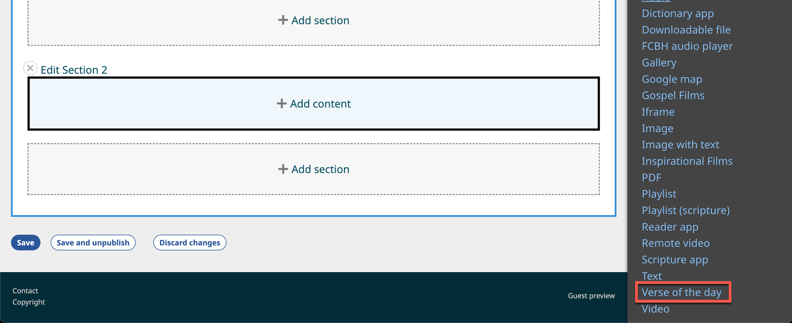Add a Reader app block
Screen dimensions: 792x323
pos(670,226)
